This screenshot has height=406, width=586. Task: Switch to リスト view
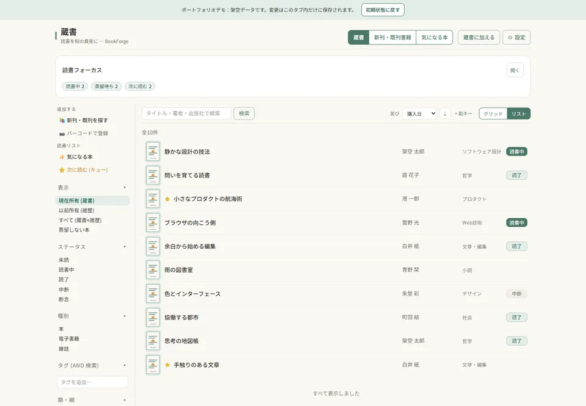click(519, 113)
